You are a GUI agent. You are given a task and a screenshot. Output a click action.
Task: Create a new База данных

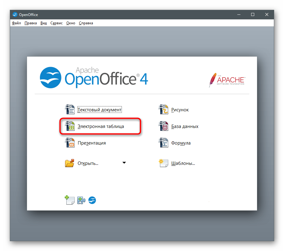point(185,126)
